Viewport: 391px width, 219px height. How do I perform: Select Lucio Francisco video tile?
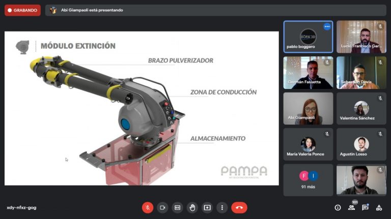[x=361, y=37]
